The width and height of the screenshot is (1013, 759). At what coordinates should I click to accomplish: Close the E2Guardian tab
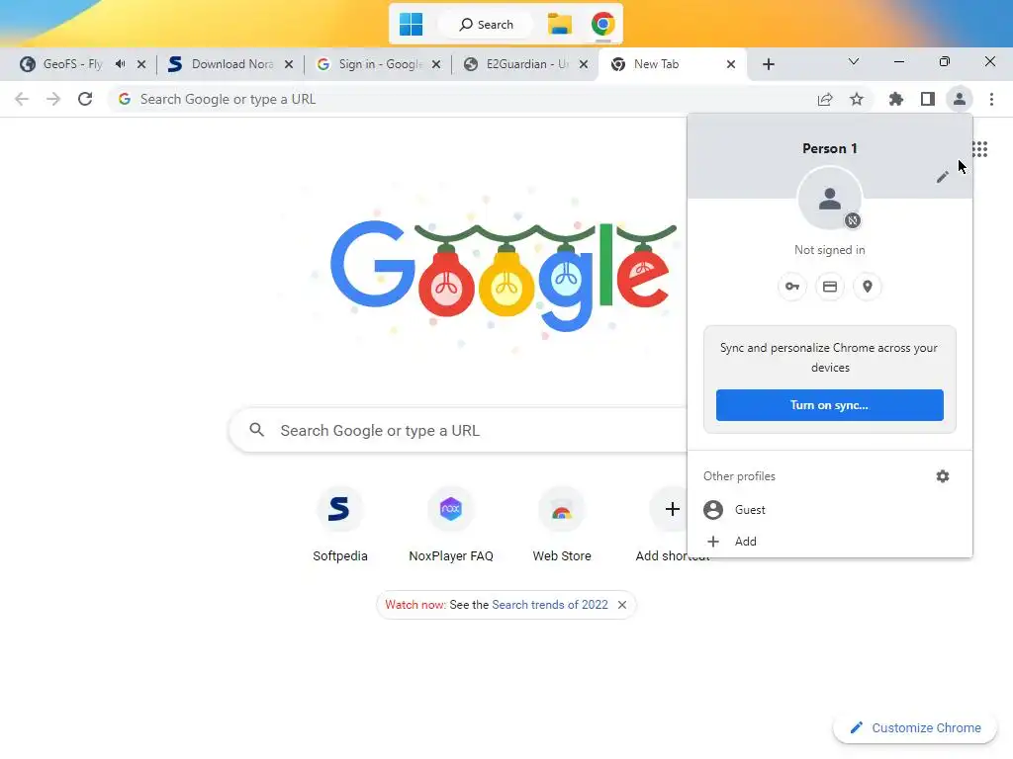[x=584, y=64]
